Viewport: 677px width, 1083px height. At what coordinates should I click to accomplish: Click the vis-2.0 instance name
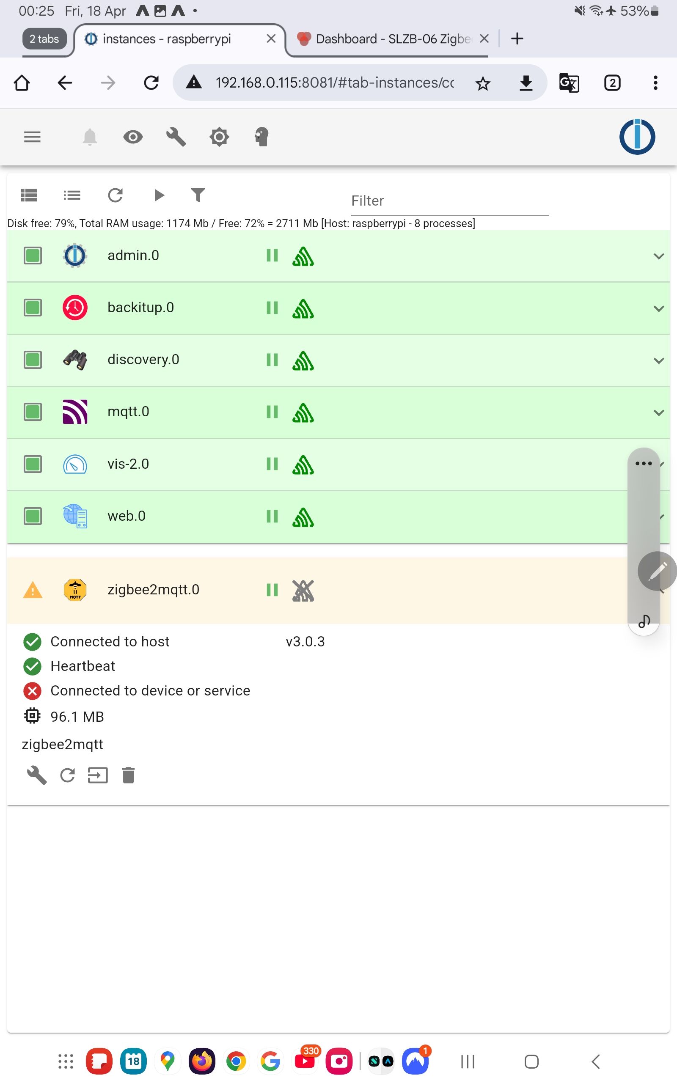click(128, 464)
